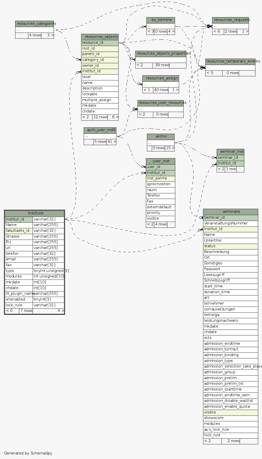Viewport: 262px width, 459px height.
Task: Click the Generated by SchemaSpy text
Action: [x=28, y=453]
